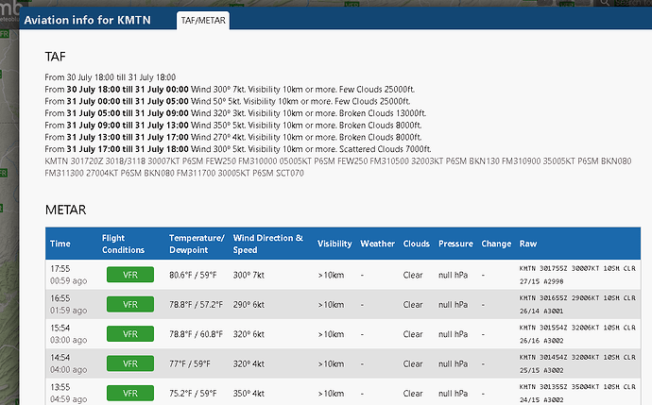Click the Raw column header
This screenshot has width=652, height=405.
click(x=528, y=244)
